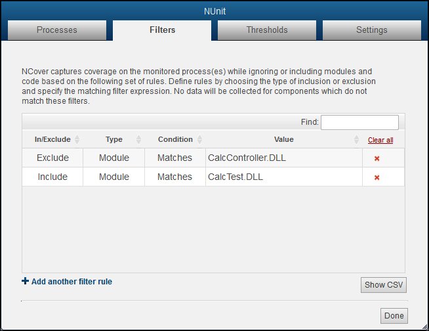Sort by Type column arrows
This screenshot has height=331, width=429.
[138, 140]
